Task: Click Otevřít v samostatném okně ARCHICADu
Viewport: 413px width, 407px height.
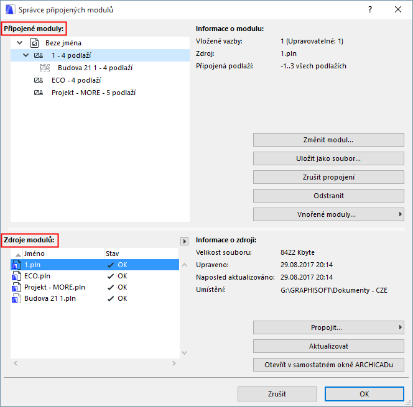Action: pyautogui.click(x=328, y=365)
